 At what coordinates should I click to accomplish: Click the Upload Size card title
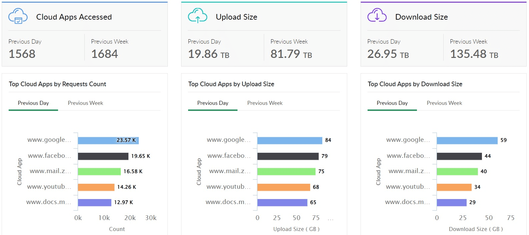[236, 17]
